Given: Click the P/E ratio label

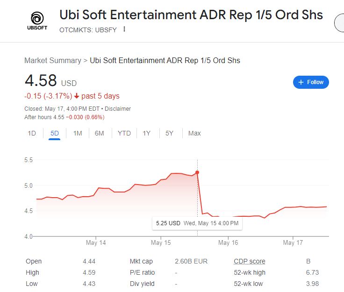Looking at the screenshot, I should (x=142, y=272).
